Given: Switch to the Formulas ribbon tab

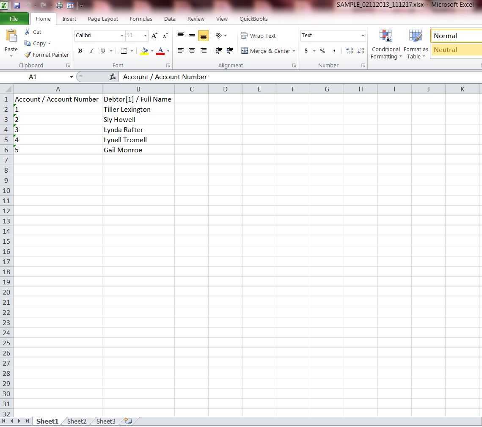Looking at the screenshot, I should click(x=141, y=19).
